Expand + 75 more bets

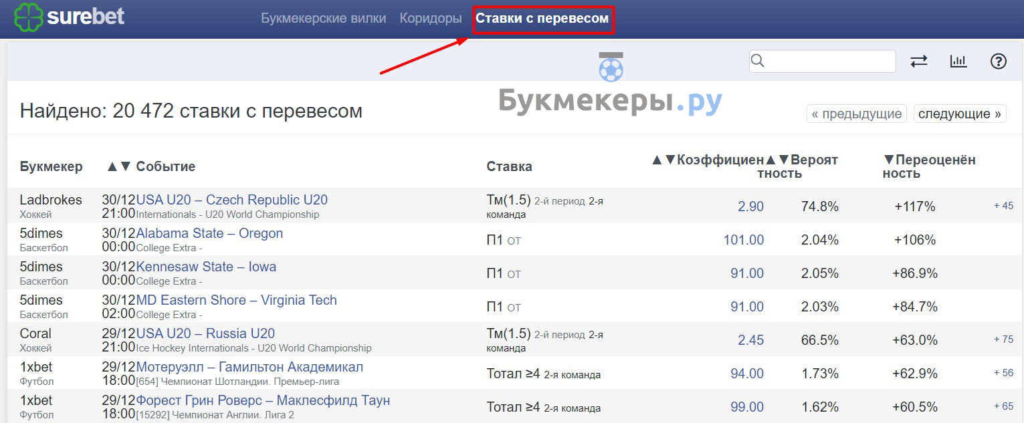pyautogui.click(x=1003, y=339)
